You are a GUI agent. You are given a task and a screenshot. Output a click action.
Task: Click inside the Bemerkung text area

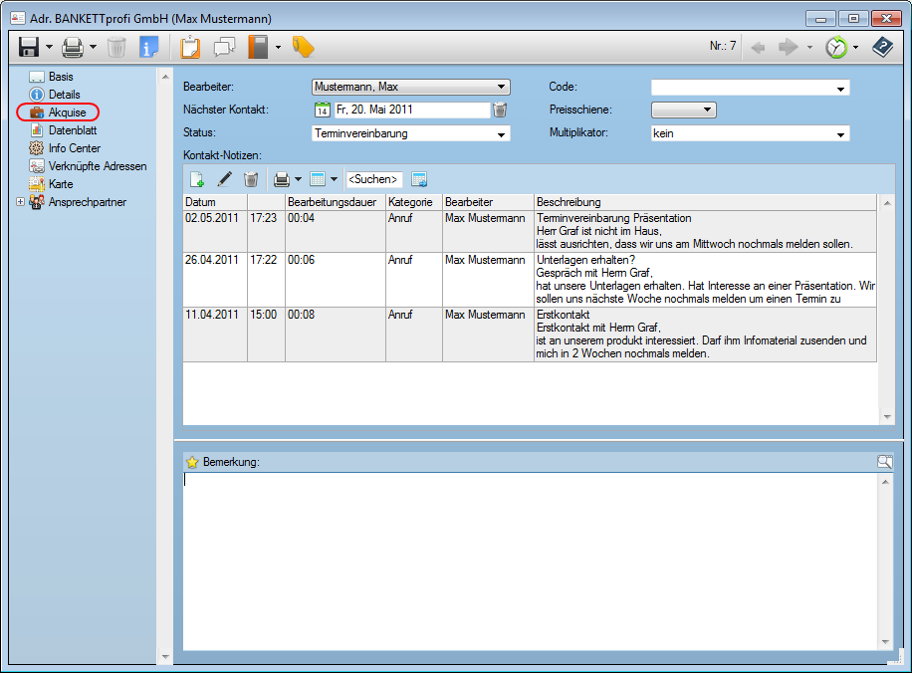pos(528,558)
